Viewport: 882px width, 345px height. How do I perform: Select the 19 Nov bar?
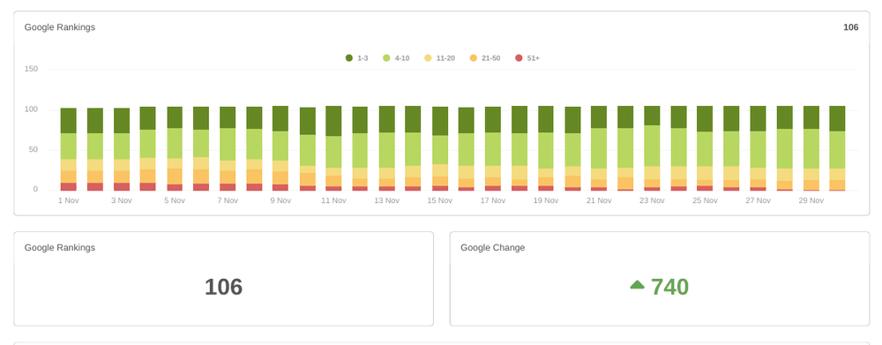pos(546,148)
